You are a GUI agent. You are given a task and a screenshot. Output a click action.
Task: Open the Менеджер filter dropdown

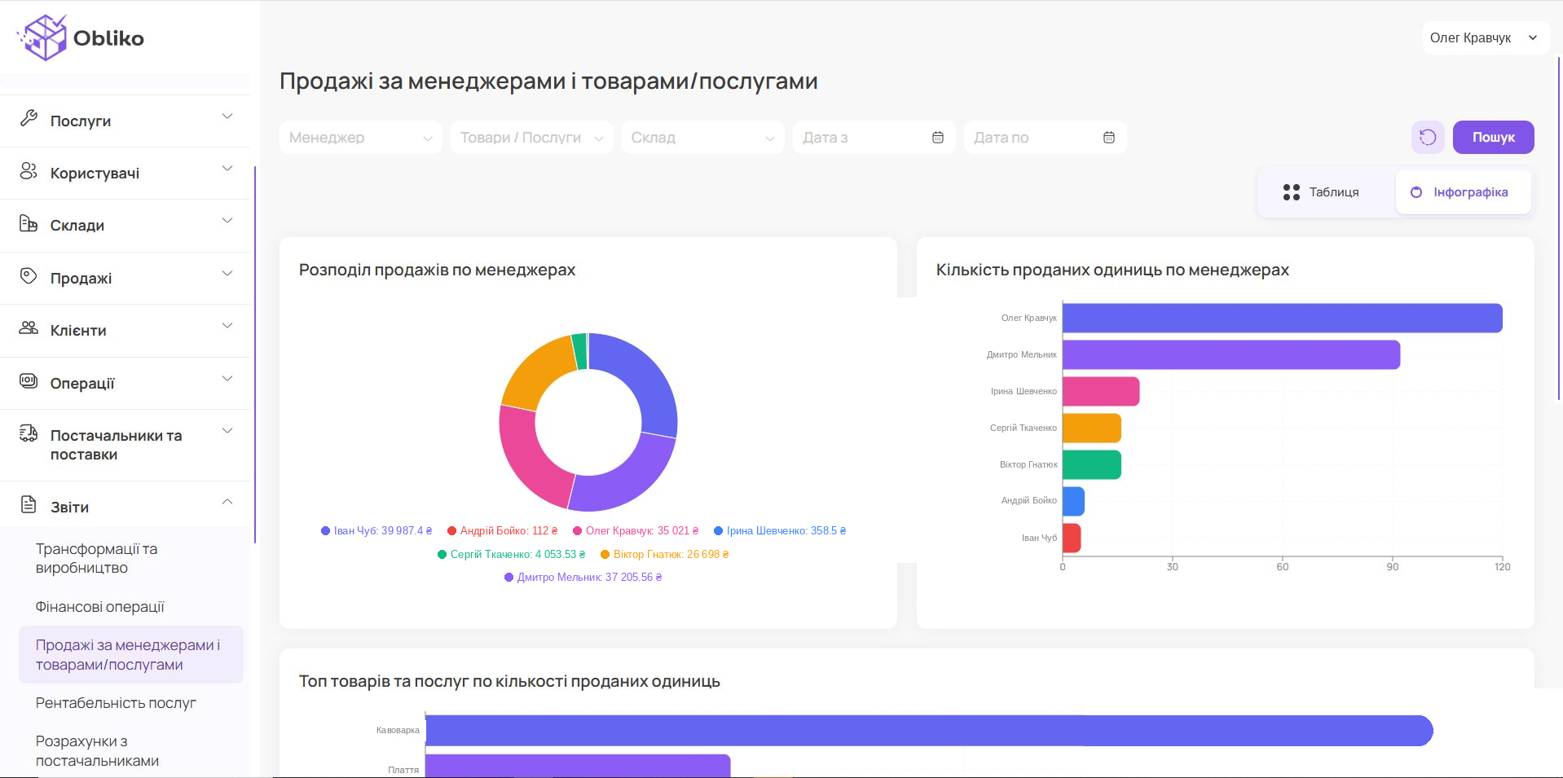361,138
